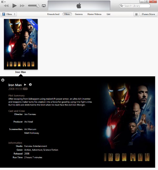Close the Iron Man details panel
The height and width of the screenshot is (170, 158).
pos(3,80)
